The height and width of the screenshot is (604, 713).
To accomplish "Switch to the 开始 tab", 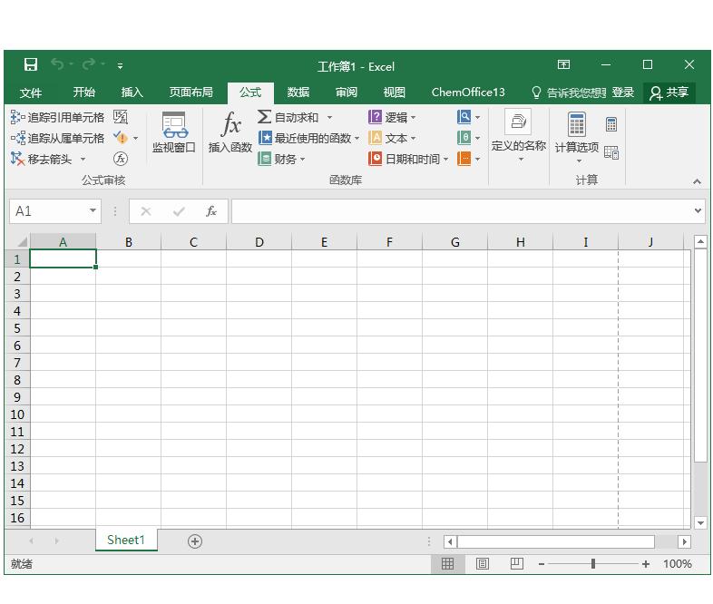I will click(x=84, y=93).
